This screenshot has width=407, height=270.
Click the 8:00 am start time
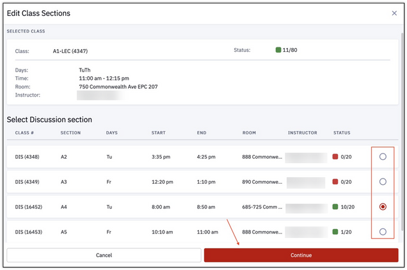pos(161,207)
